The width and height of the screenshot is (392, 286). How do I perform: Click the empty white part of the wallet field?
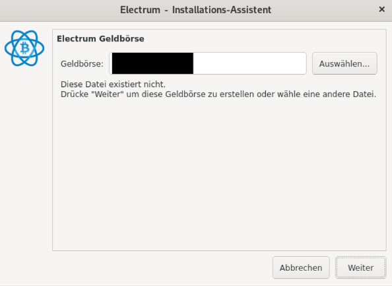[x=249, y=63]
